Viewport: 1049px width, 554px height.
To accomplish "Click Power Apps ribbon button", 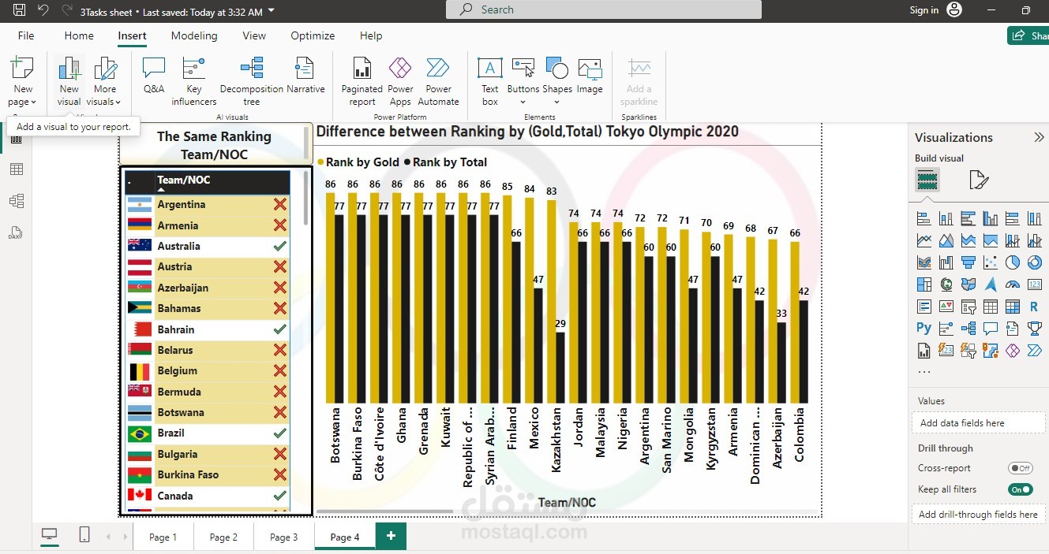I will click(400, 82).
